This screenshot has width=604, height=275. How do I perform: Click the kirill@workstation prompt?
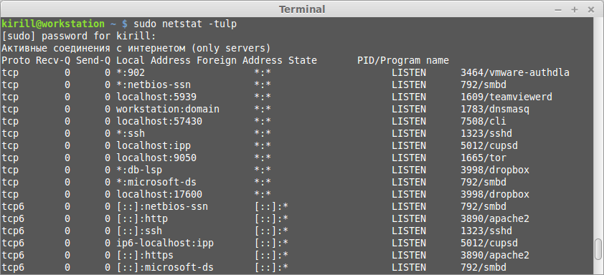pyautogui.click(x=53, y=24)
